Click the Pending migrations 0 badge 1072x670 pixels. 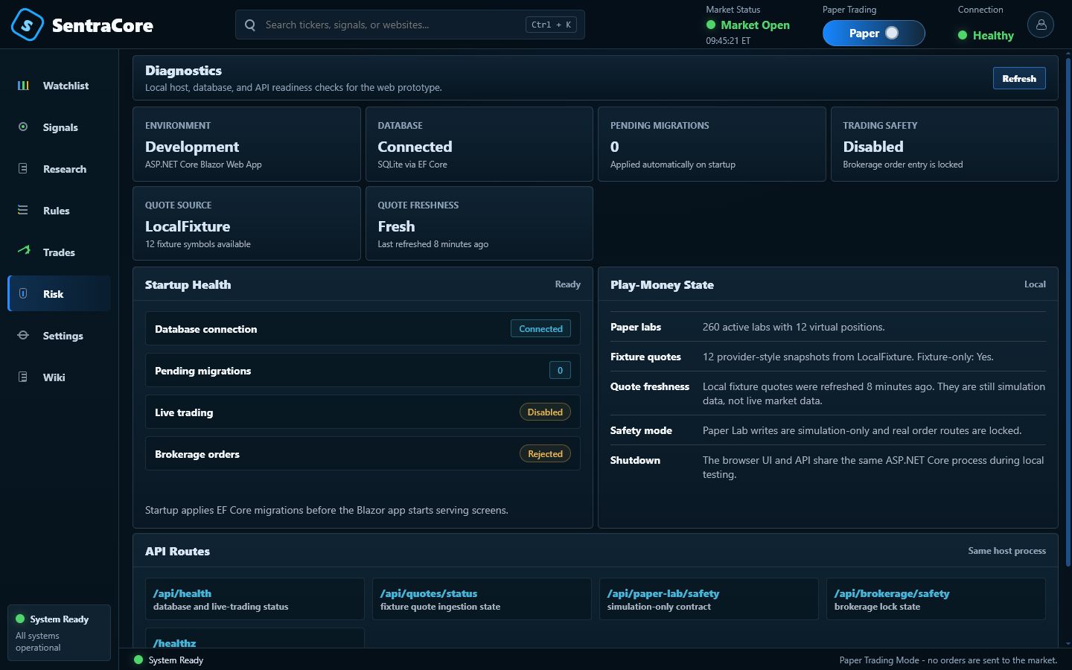[560, 370]
